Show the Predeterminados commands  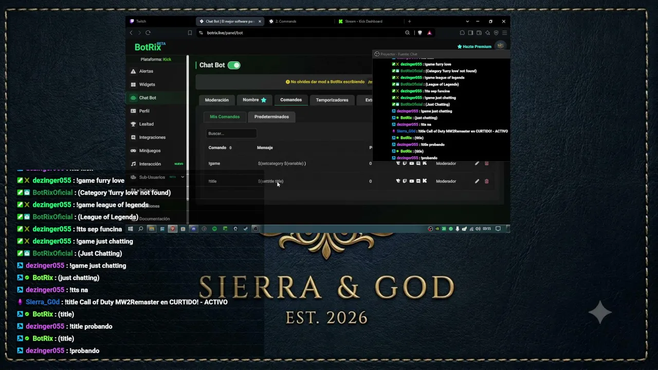[271, 117]
